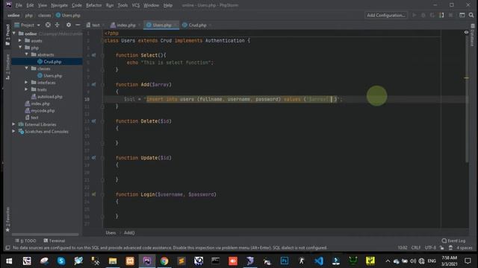This screenshot has width=478, height=268.
Task: Expand External Libraries node
Action: pyautogui.click(x=13, y=124)
